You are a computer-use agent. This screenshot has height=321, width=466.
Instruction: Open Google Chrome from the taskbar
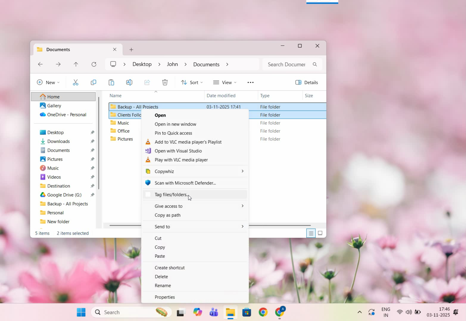click(x=263, y=312)
